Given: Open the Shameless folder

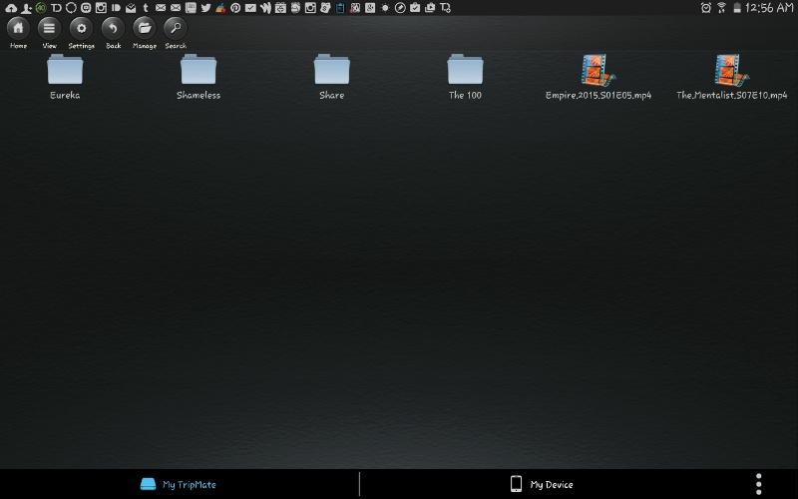Looking at the screenshot, I should tap(199, 77).
